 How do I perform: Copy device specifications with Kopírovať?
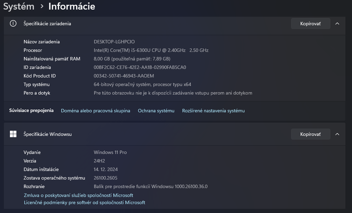tap(310, 24)
